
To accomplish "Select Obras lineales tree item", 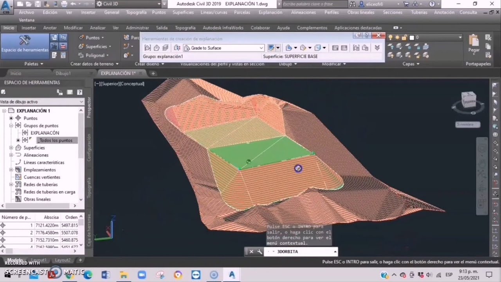I will (37, 199).
